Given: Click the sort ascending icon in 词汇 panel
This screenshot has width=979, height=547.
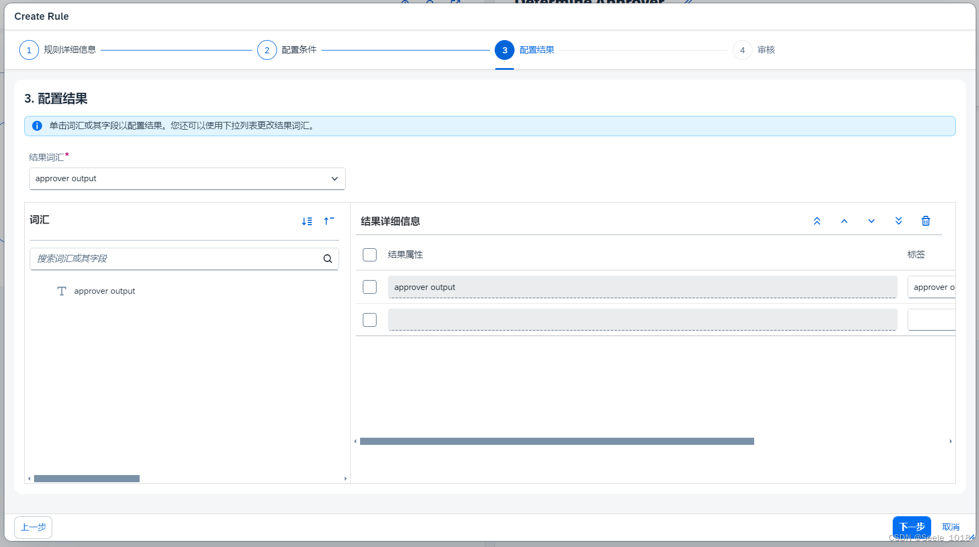Looking at the screenshot, I should pyautogui.click(x=329, y=221).
